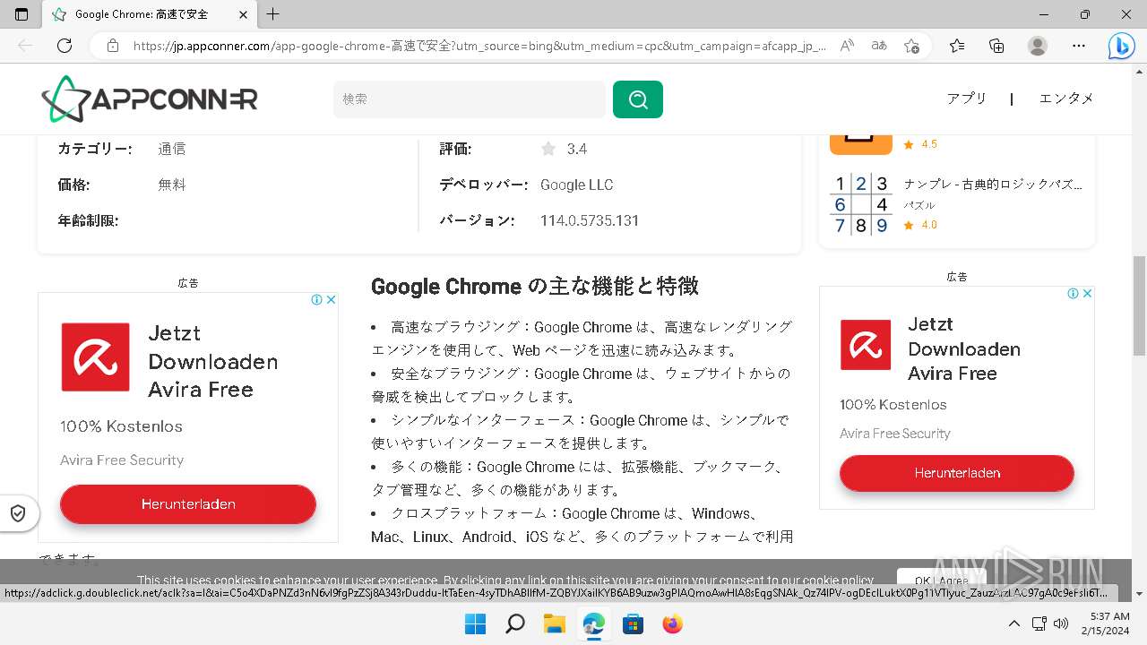Click the 3.4 rating value
Image resolution: width=1147 pixels, height=645 pixels.
[x=577, y=149]
